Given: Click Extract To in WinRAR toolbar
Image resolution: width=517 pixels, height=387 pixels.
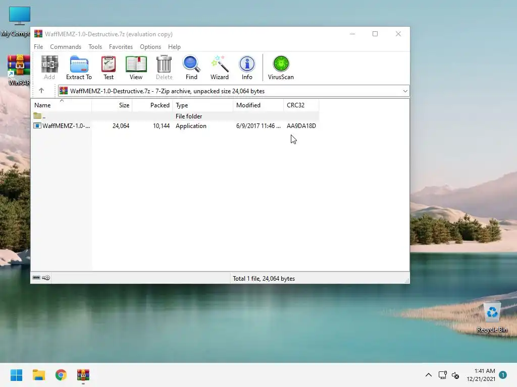Looking at the screenshot, I should click(79, 68).
